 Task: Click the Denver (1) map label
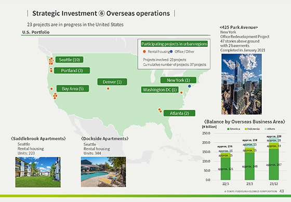pos(112,82)
